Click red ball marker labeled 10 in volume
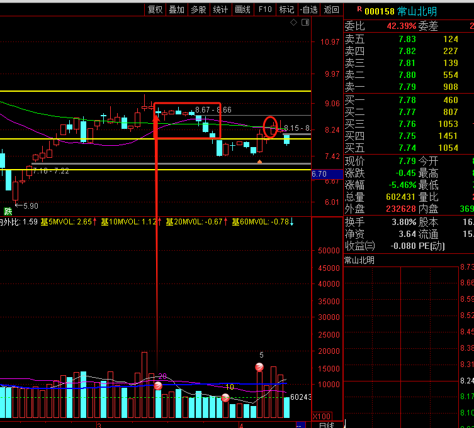The image size is (474, 428). click(225, 398)
